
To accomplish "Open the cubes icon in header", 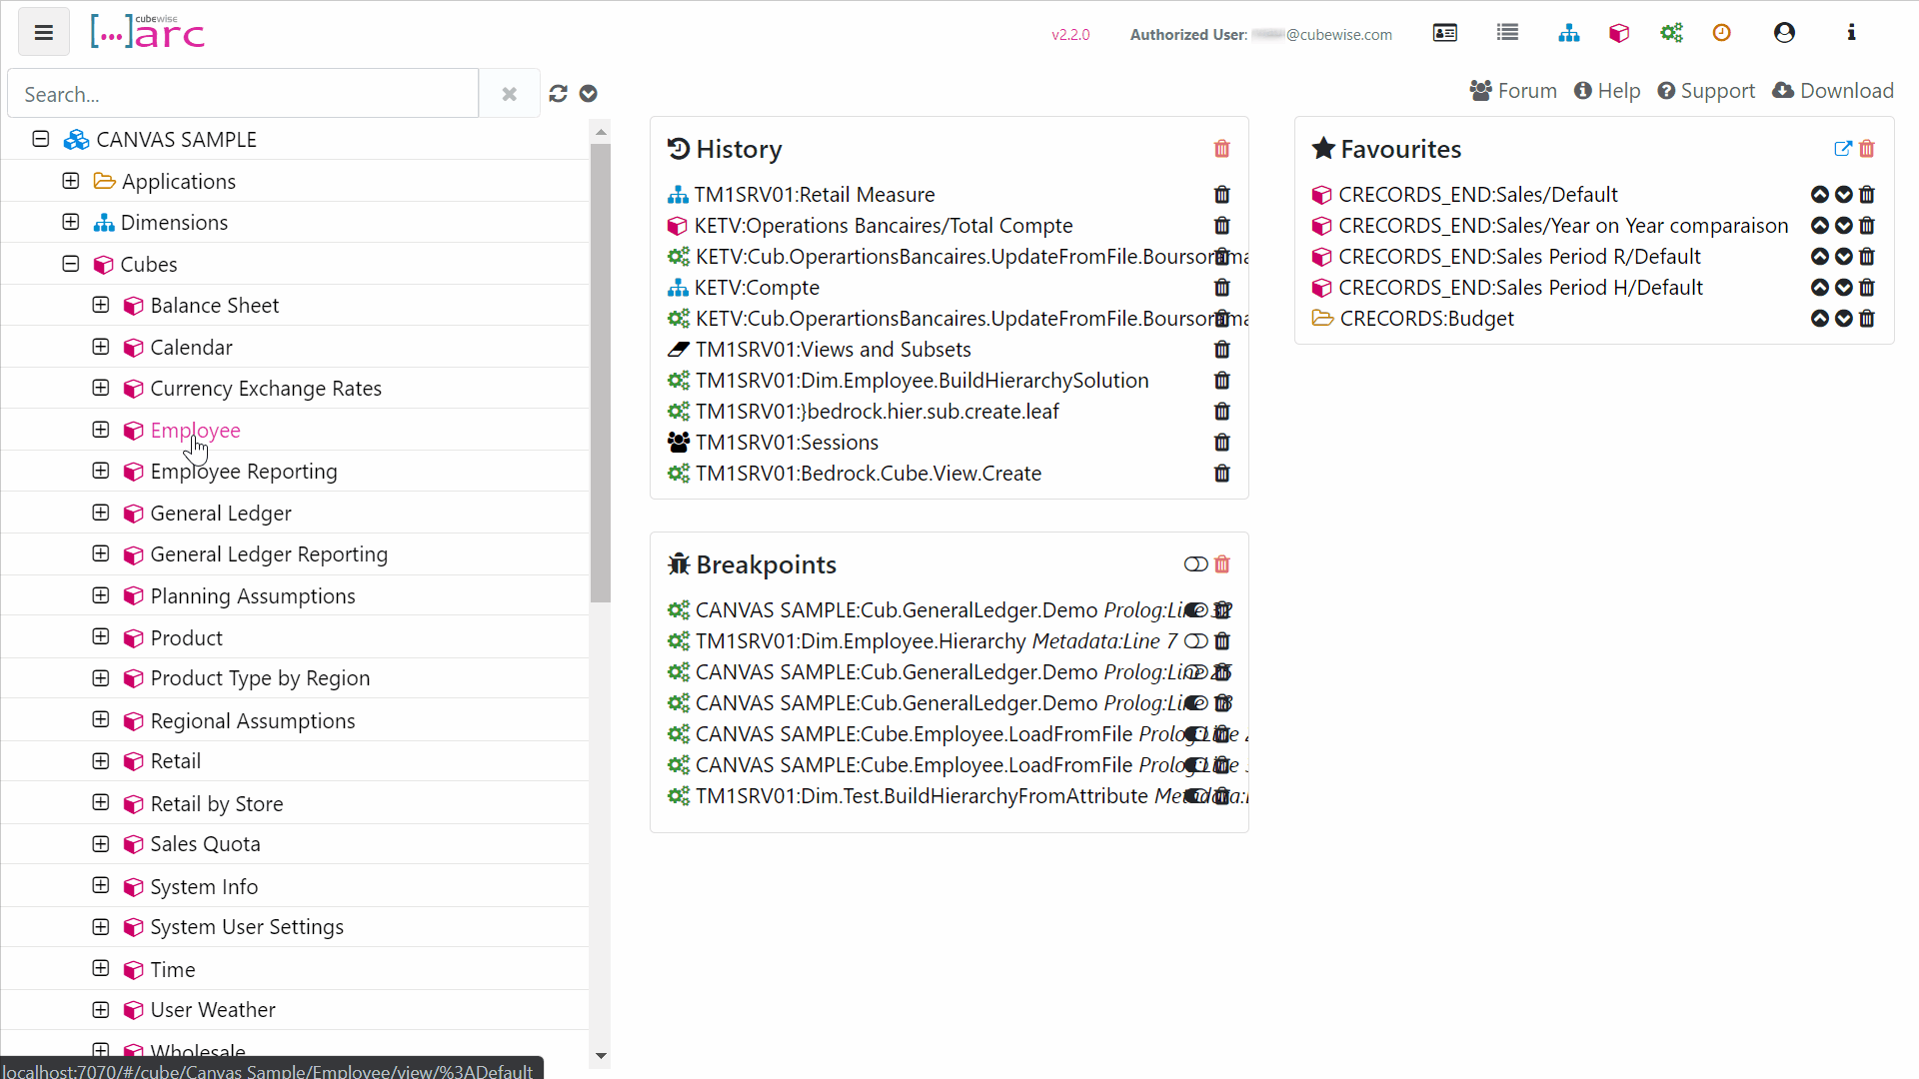I will [1619, 33].
